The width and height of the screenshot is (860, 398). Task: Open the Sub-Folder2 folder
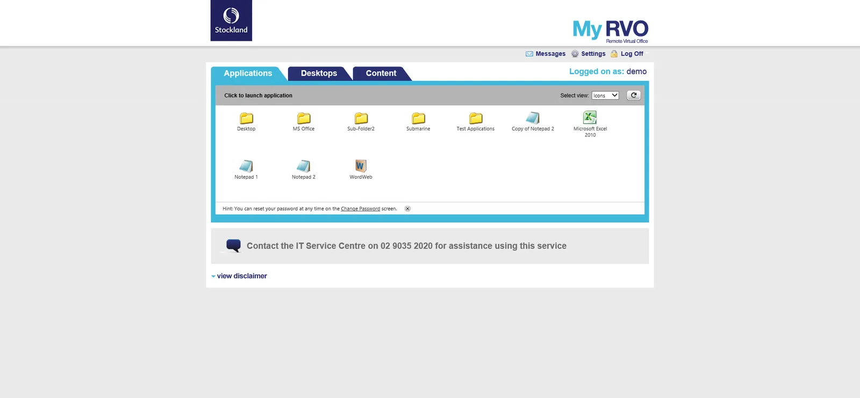tap(361, 118)
